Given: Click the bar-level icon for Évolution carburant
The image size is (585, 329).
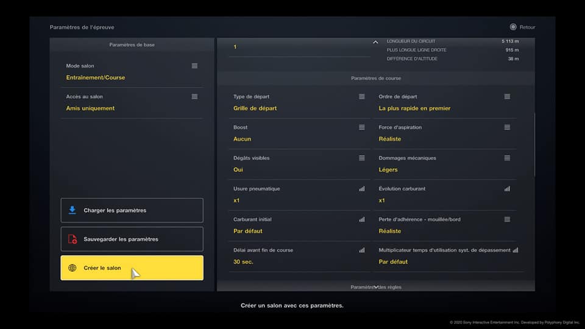Looking at the screenshot, I should tap(507, 189).
